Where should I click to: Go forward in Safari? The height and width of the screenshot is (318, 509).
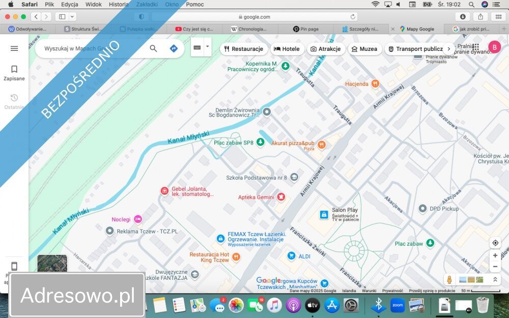[x=46, y=17]
